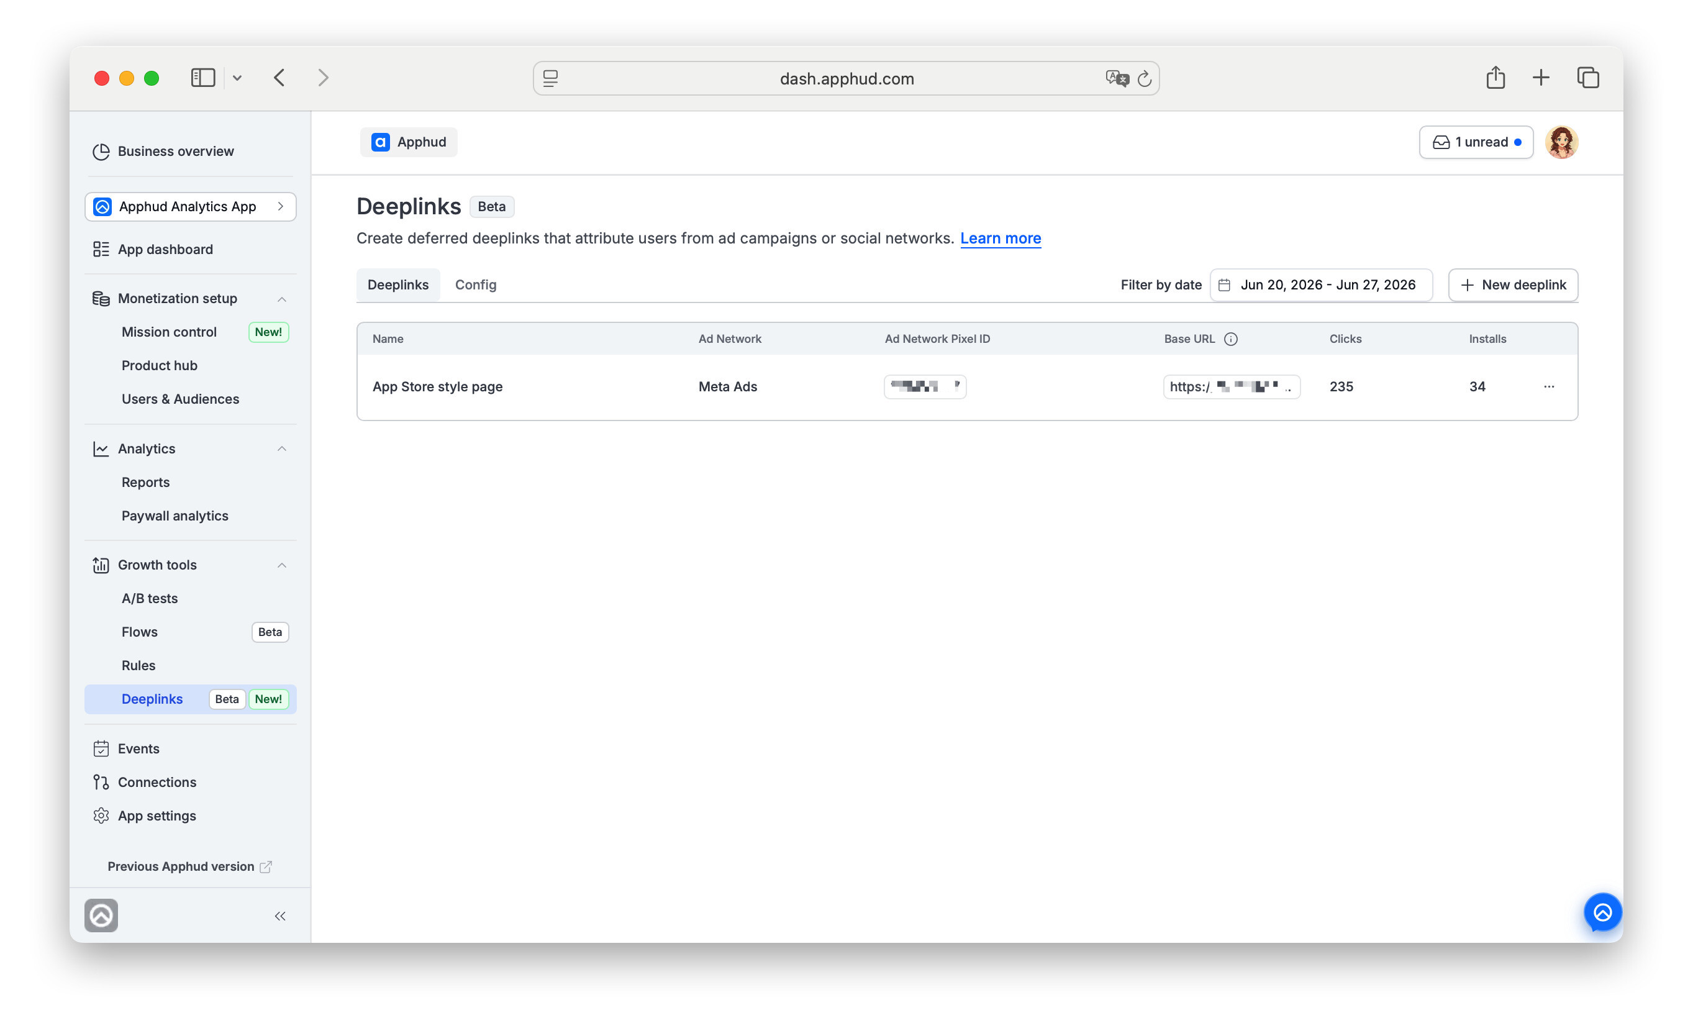1693x1036 pixels.
Task: Click the Ad Network Pixel ID column header
Action: (937, 339)
